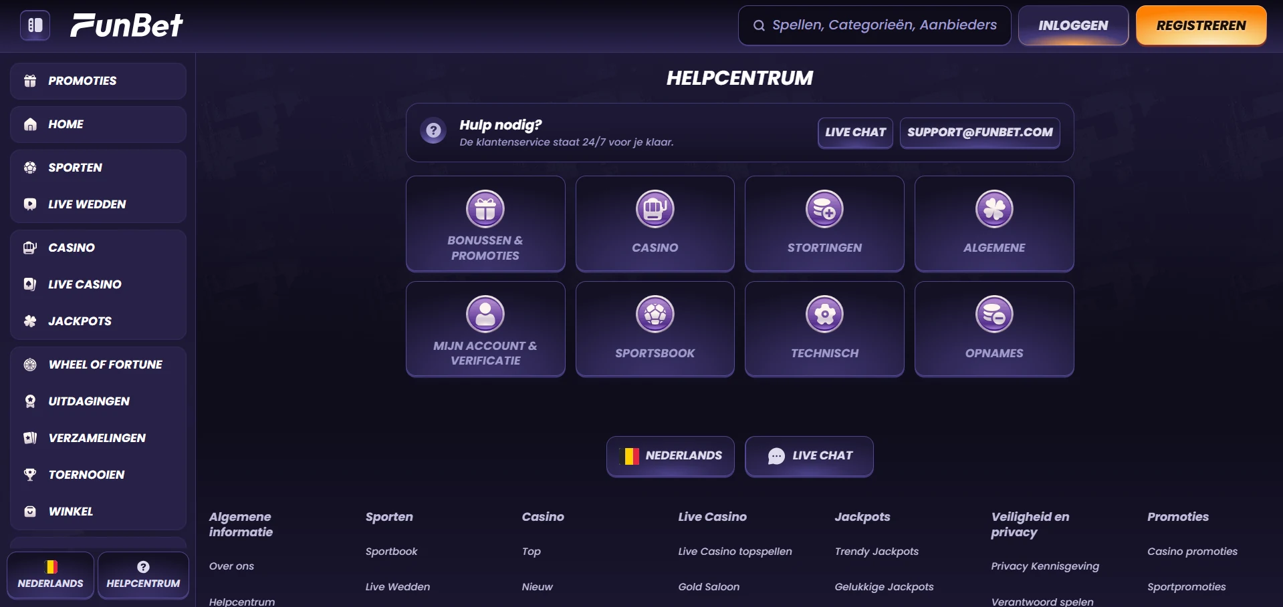Open Toernooien in the sidebar
Image resolution: width=1283 pixels, height=607 pixels.
click(x=98, y=475)
